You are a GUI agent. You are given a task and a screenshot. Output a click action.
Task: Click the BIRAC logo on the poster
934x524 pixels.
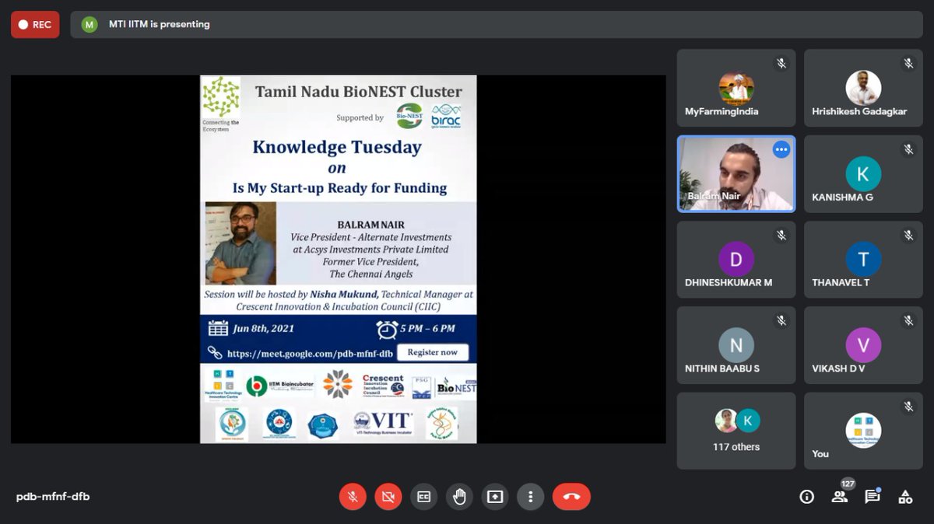point(446,115)
